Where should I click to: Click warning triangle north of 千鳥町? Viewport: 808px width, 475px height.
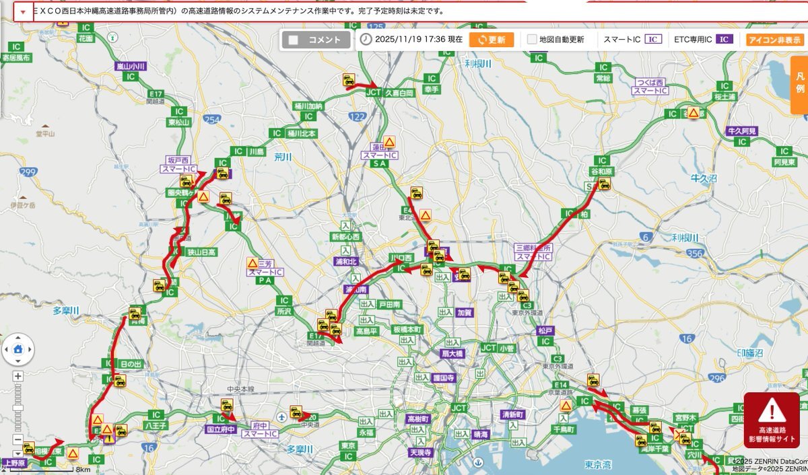[566, 406]
